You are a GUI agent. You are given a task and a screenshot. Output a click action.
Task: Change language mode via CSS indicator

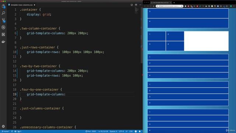tap(131, 132)
